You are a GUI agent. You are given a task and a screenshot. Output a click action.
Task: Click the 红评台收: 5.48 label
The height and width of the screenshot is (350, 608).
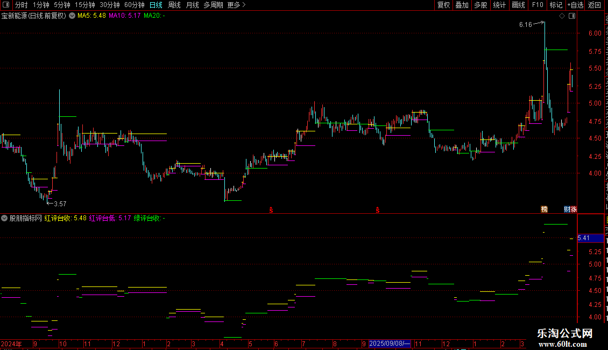click(65, 218)
